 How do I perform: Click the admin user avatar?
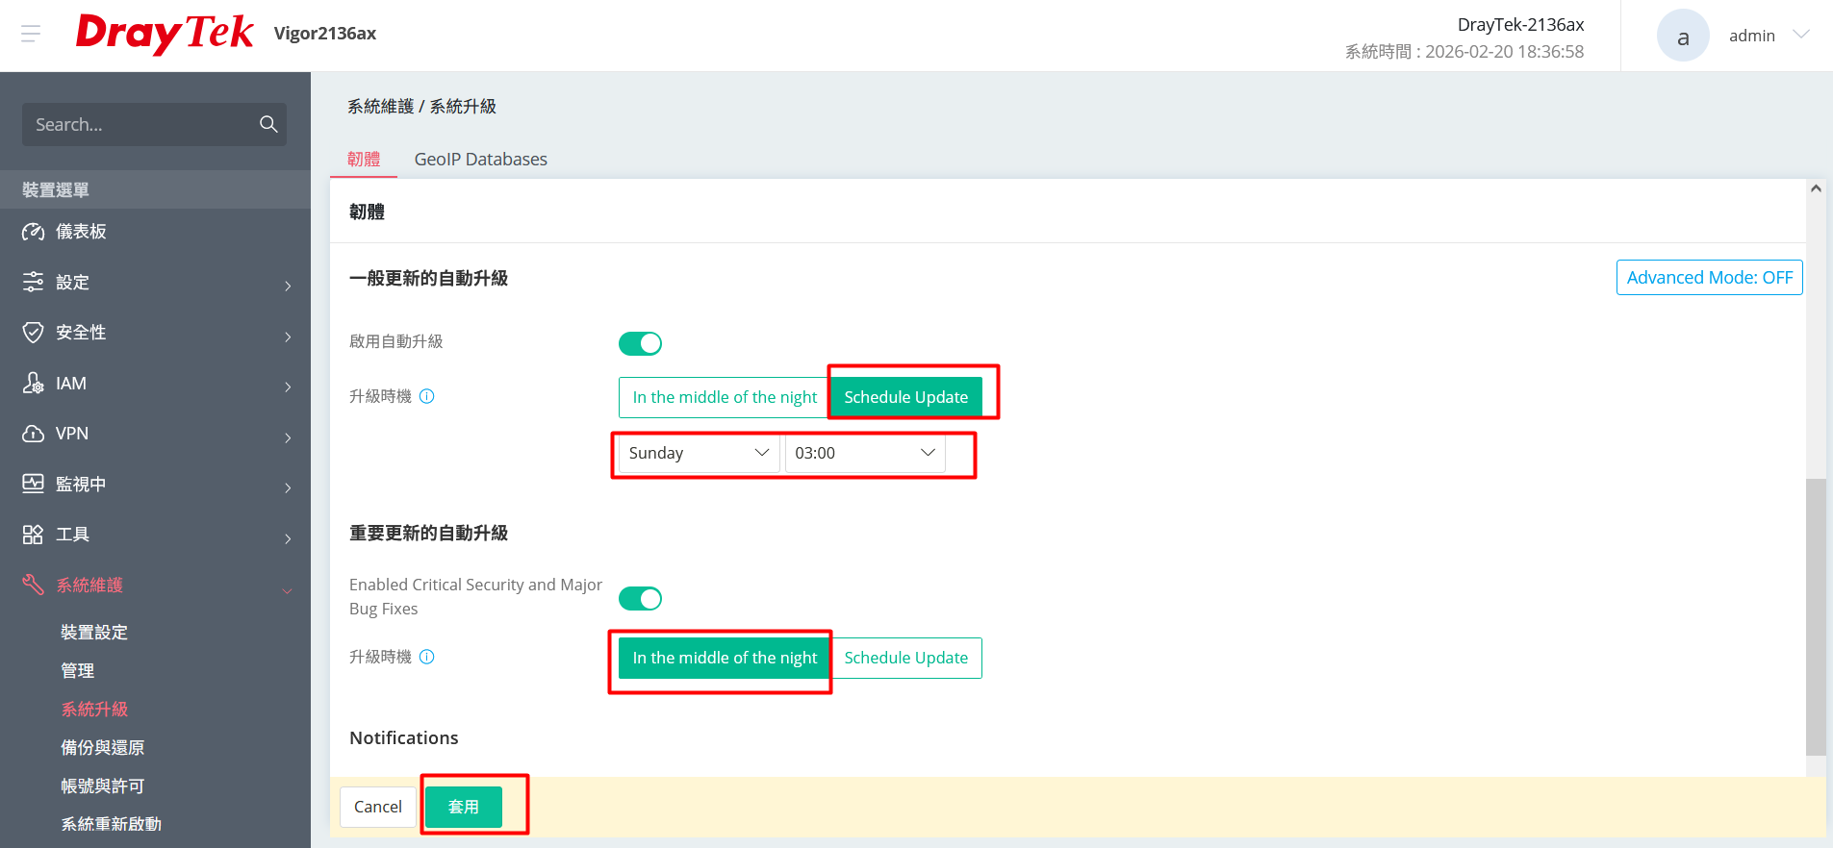coord(1682,36)
